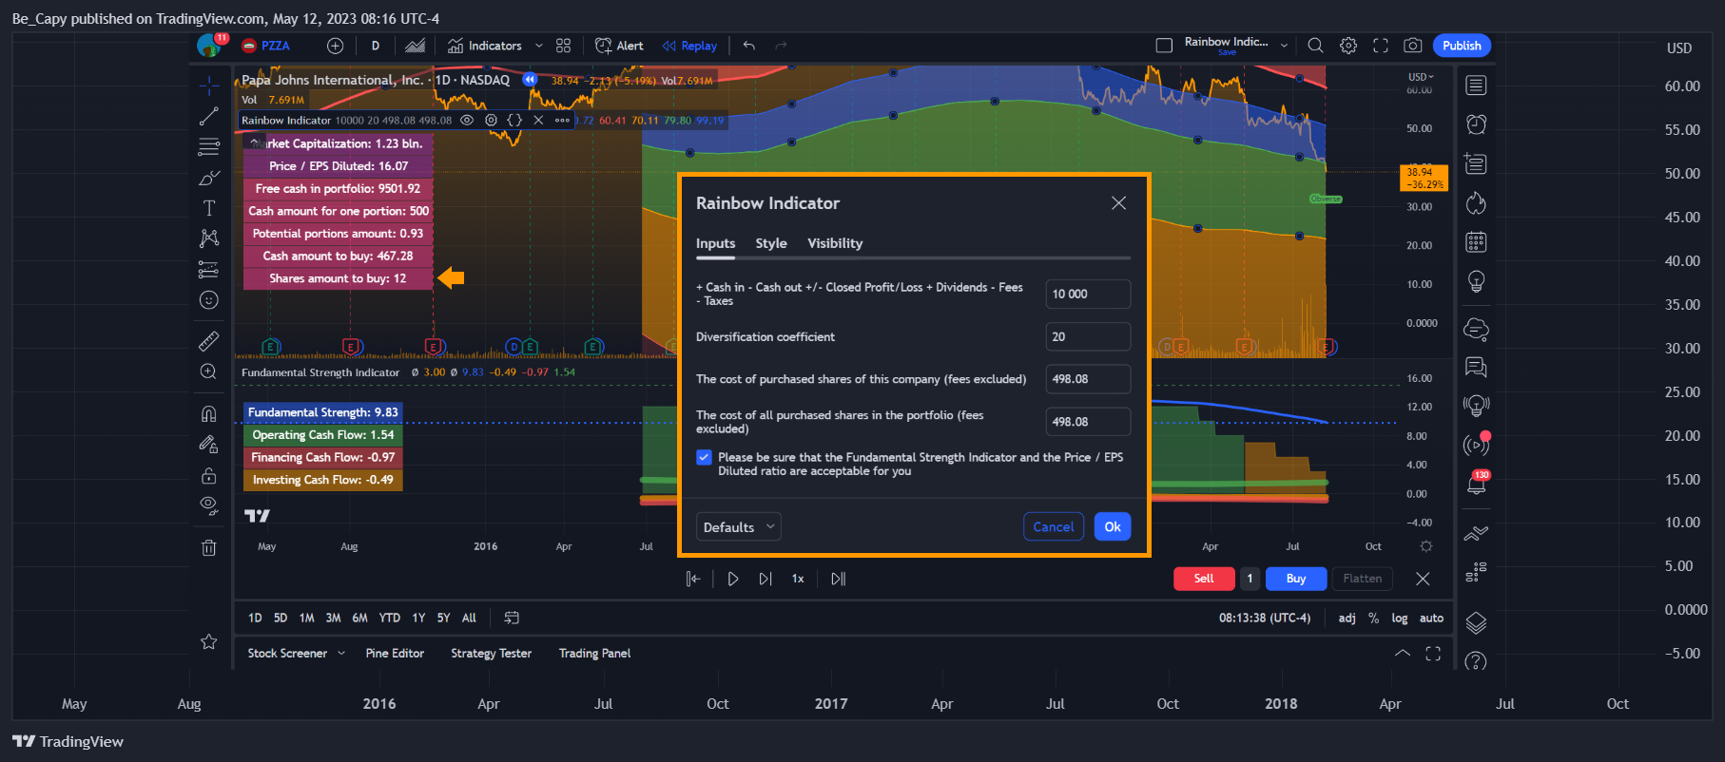Open the USD currency dropdown
The image size is (1725, 762).
pyautogui.click(x=1421, y=77)
